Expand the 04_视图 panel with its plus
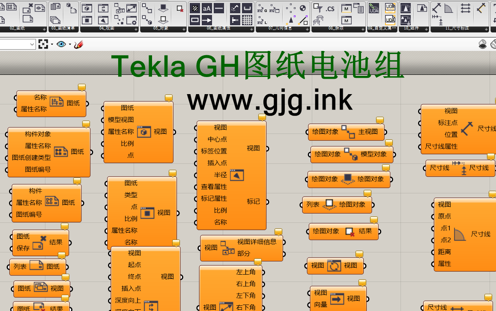This screenshot has width=496, height=311. (136, 30)
